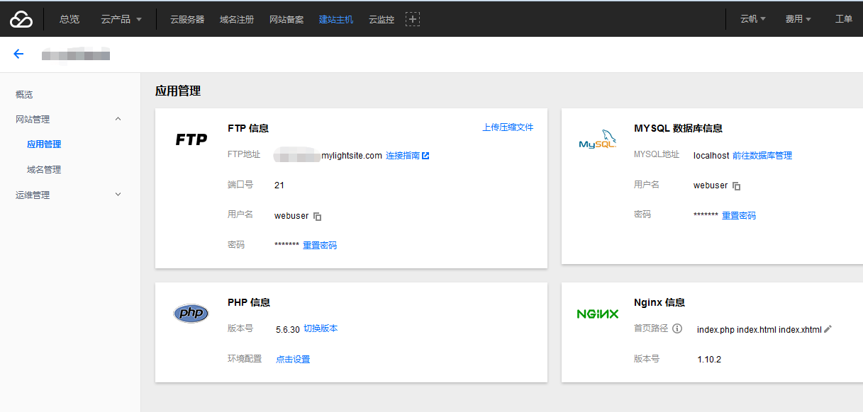Viewport: 863px width, 412px height.
Task: Click the FTP logo icon
Action: tap(191, 139)
